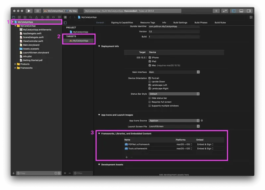Open the Main Interface dropdown
This screenshot has width=265, height=190.
click(198, 72)
